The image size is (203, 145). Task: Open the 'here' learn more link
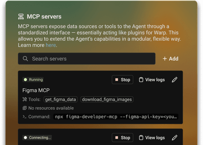point(51,45)
